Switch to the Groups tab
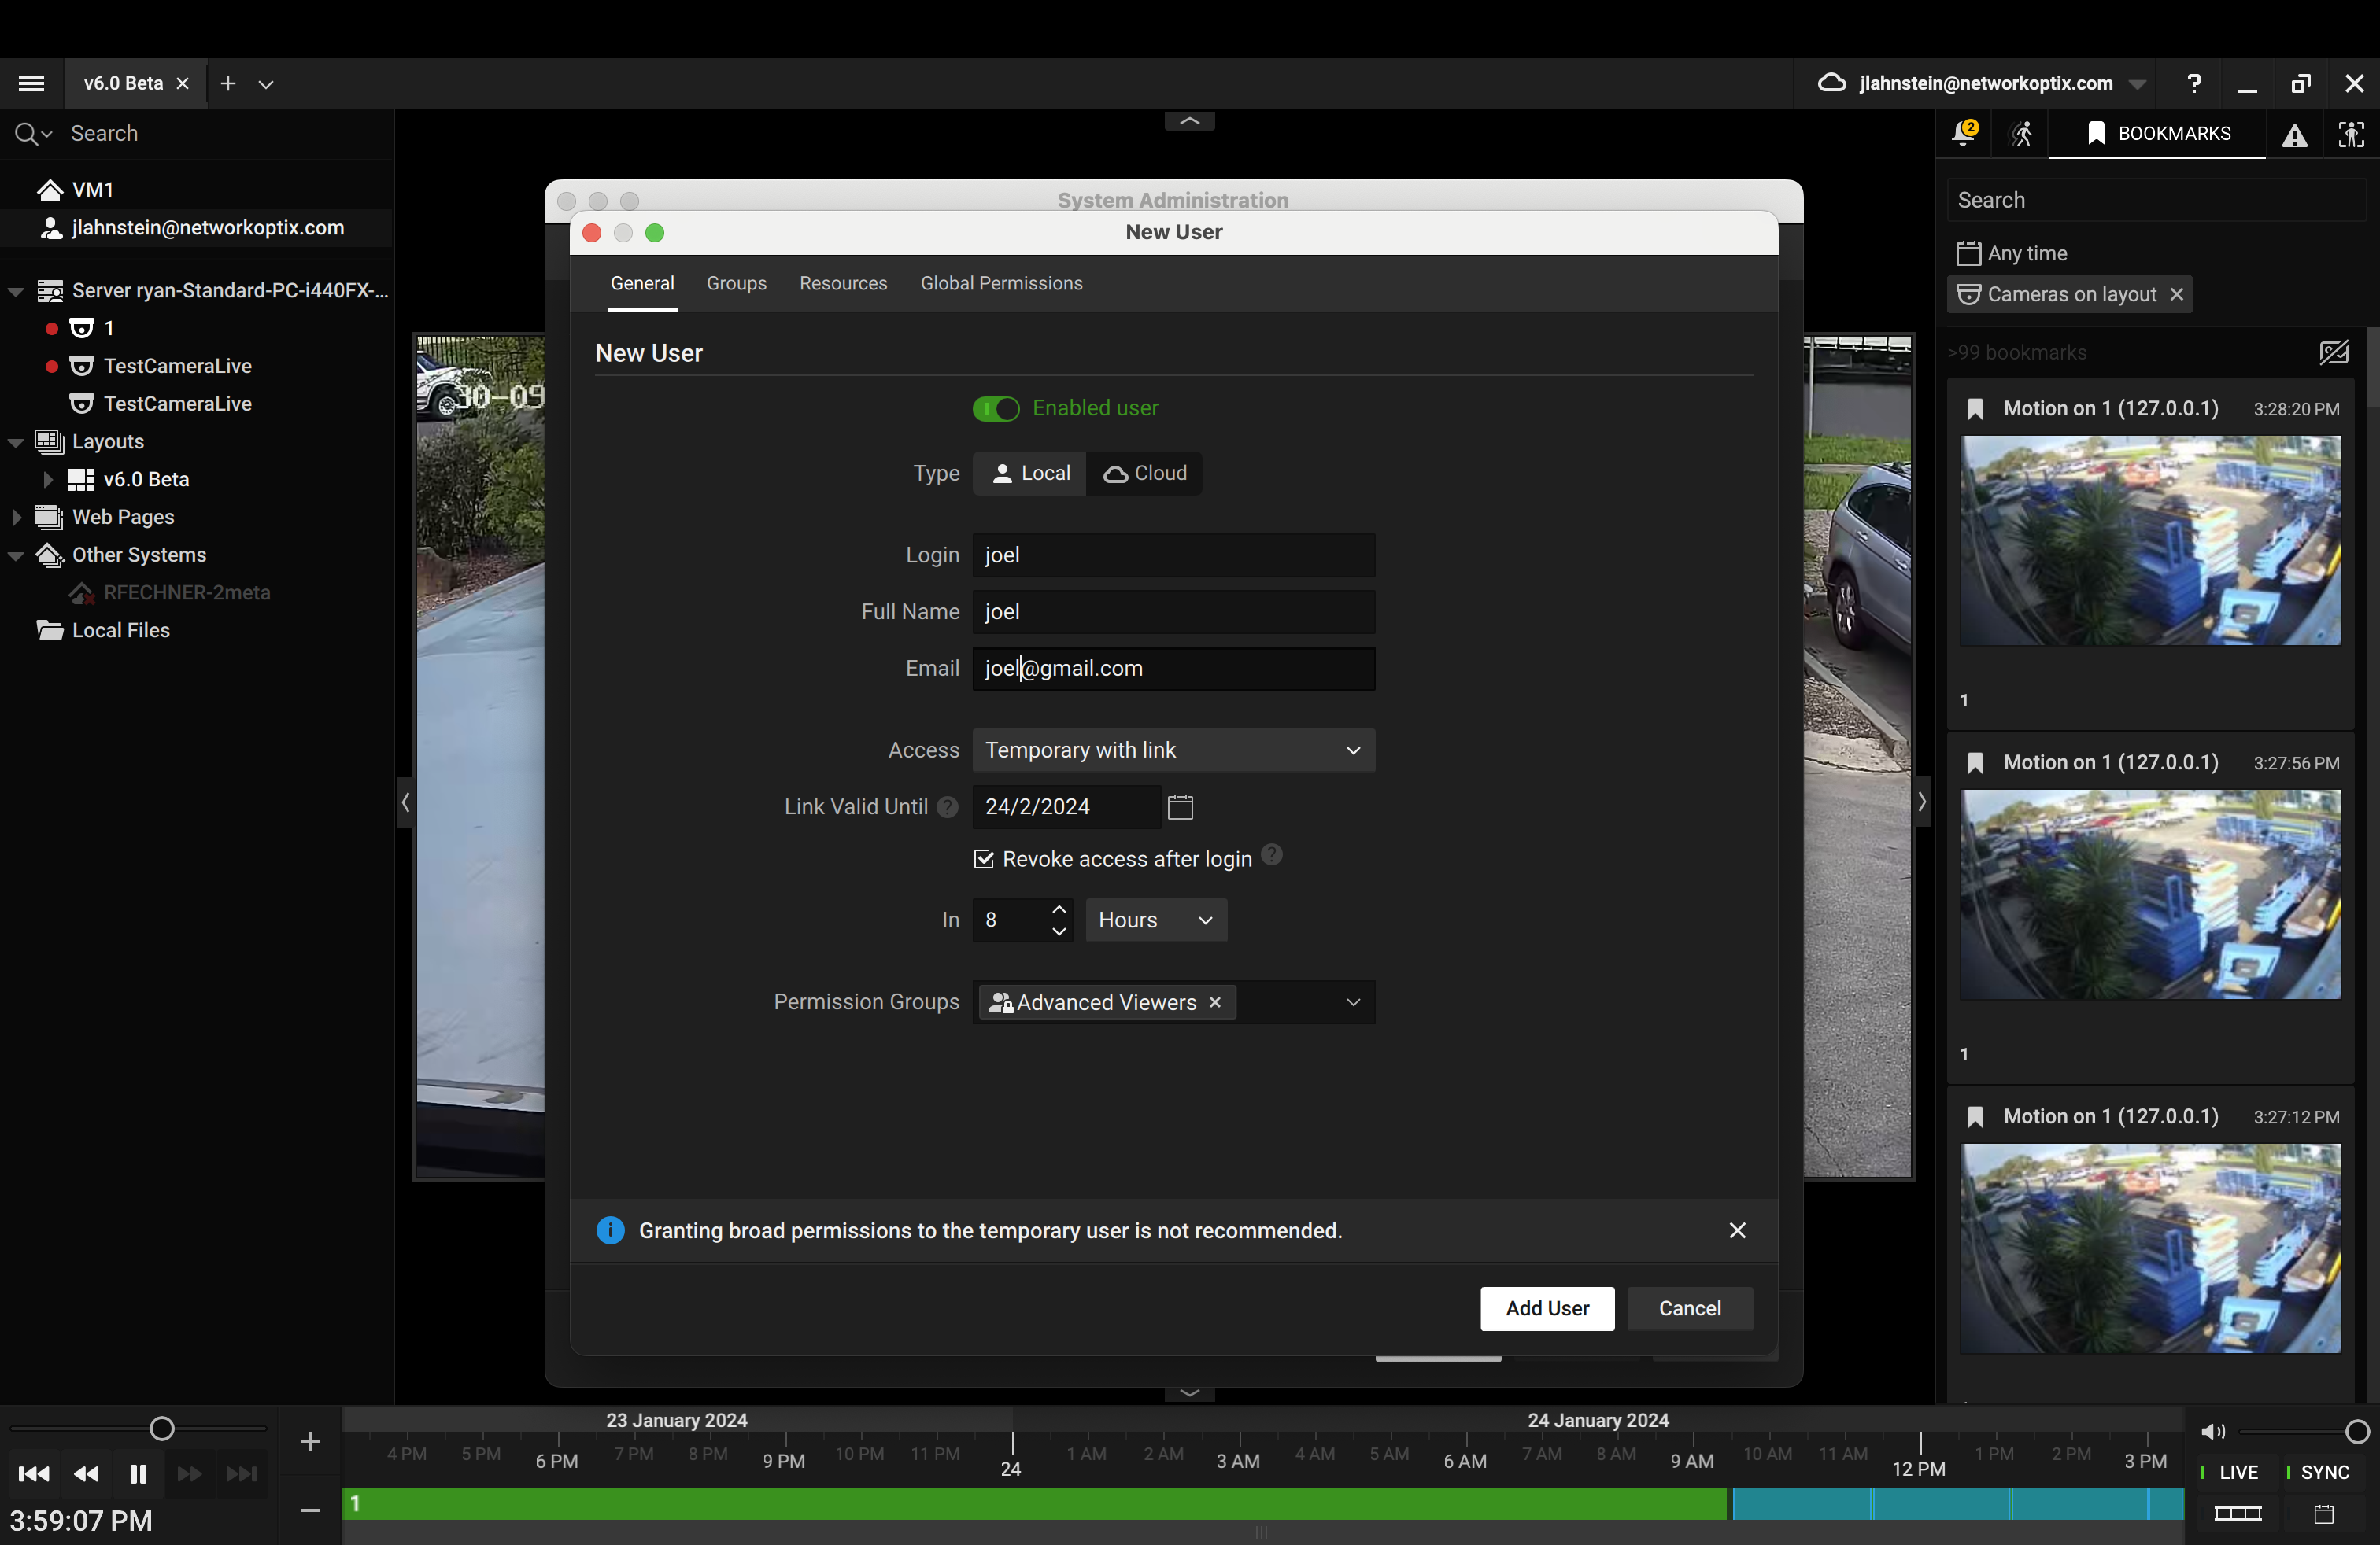Screen dimensions: 2380x1545 pyautogui.click(x=736, y=284)
